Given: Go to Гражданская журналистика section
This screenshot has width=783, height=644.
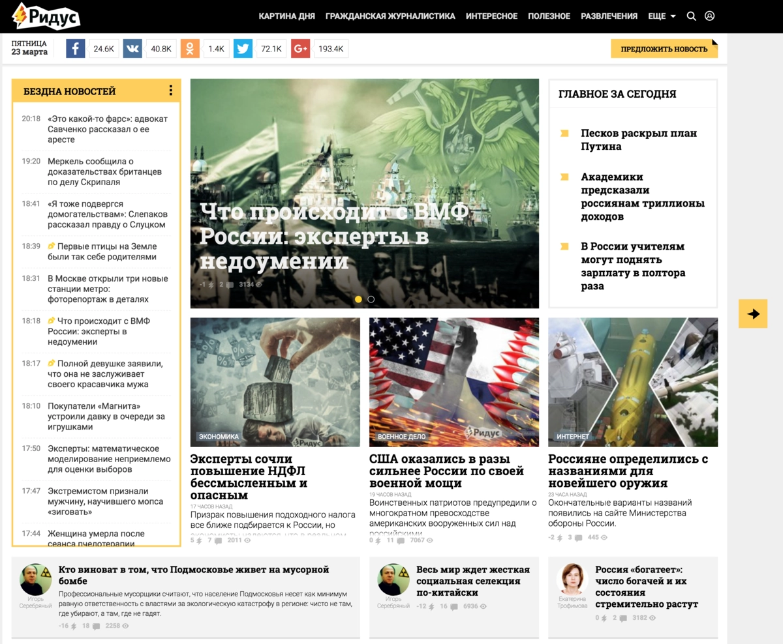Looking at the screenshot, I should (x=390, y=16).
